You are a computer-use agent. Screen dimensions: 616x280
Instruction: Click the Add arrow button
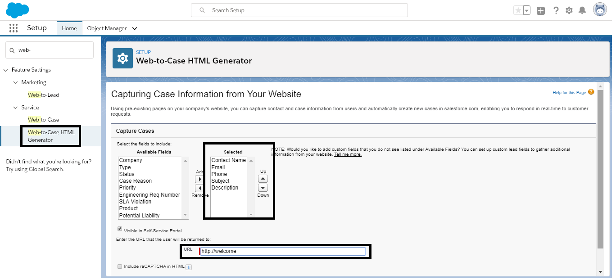click(199, 179)
